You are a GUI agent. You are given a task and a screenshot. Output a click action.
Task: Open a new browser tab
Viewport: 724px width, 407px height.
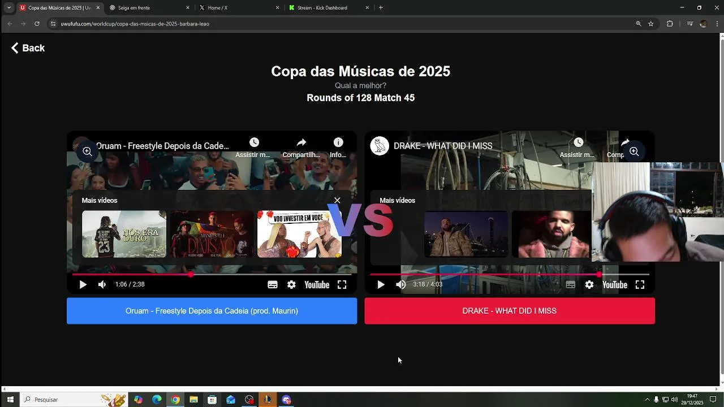(381, 8)
